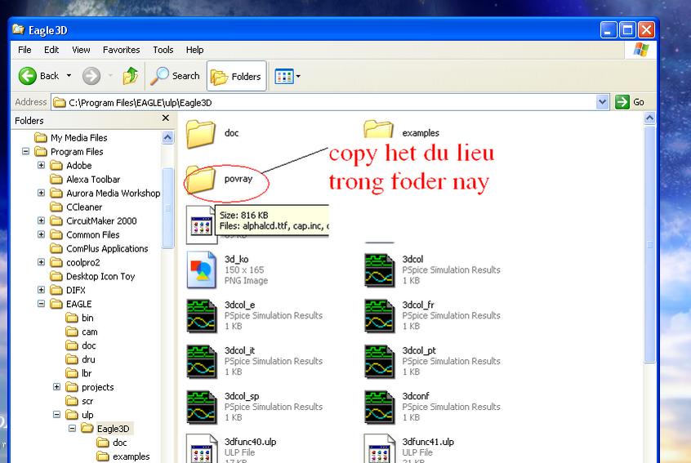The width and height of the screenshot is (691, 463).
Task: Maximize the Eagle3D window
Action: click(627, 30)
